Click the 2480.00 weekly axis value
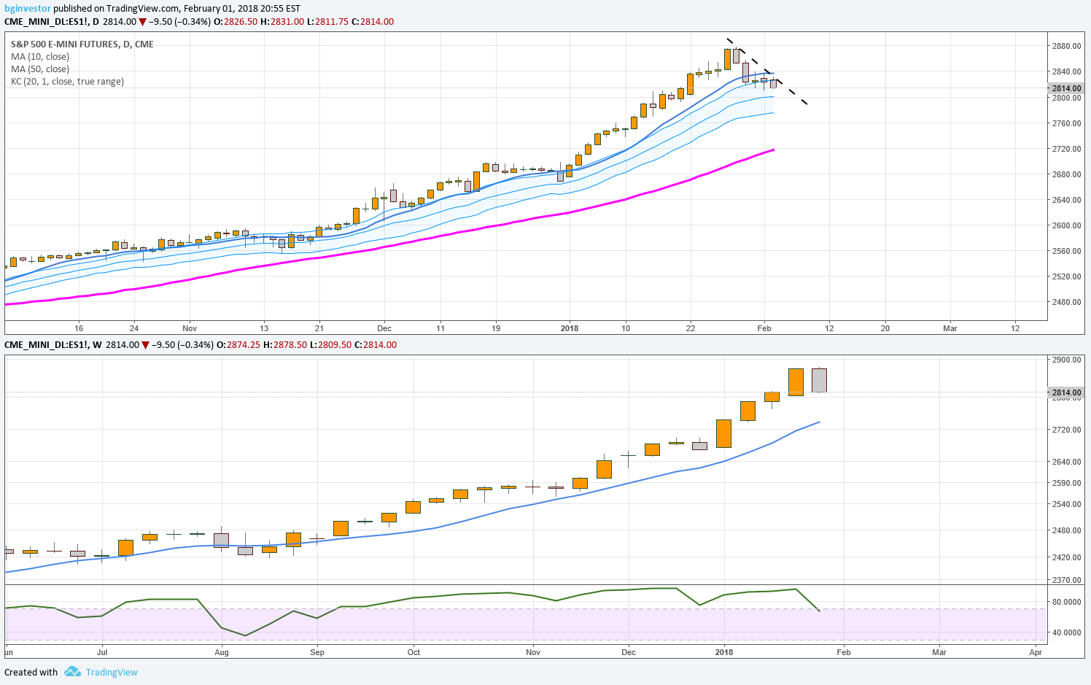 (x=1066, y=530)
